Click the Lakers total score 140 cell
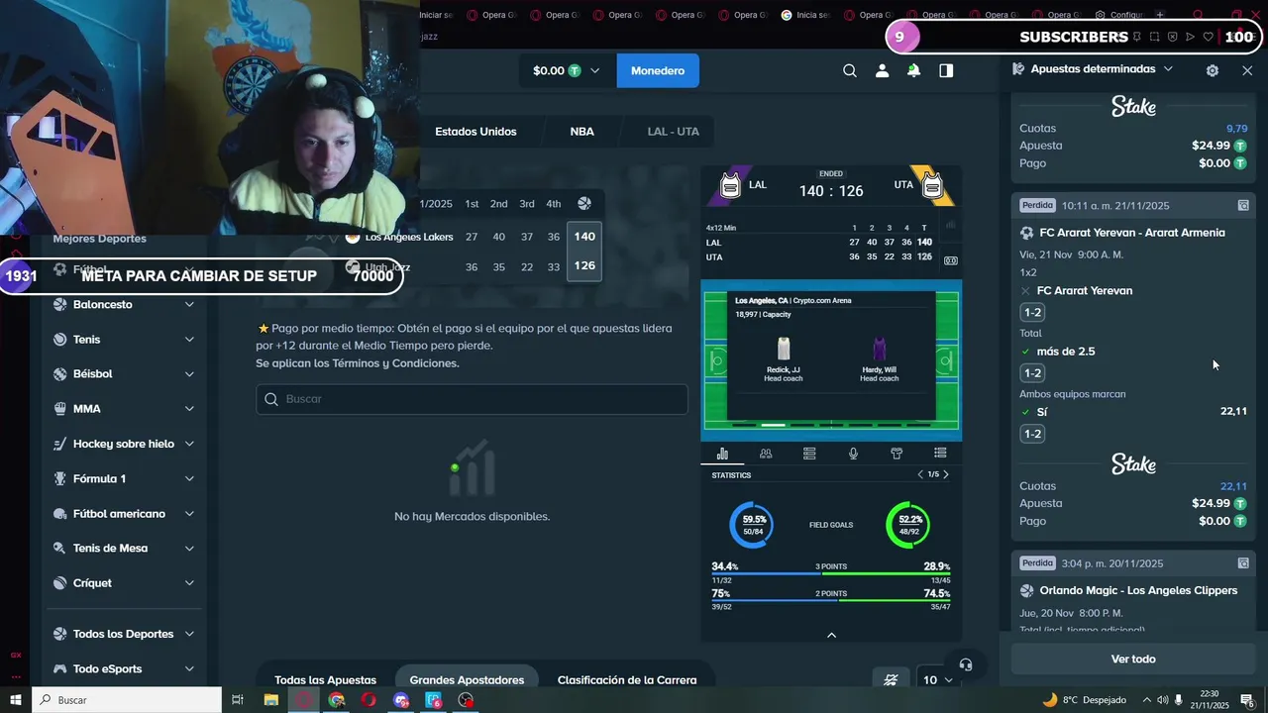The width and height of the screenshot is (1268, 713). (584, 237)
